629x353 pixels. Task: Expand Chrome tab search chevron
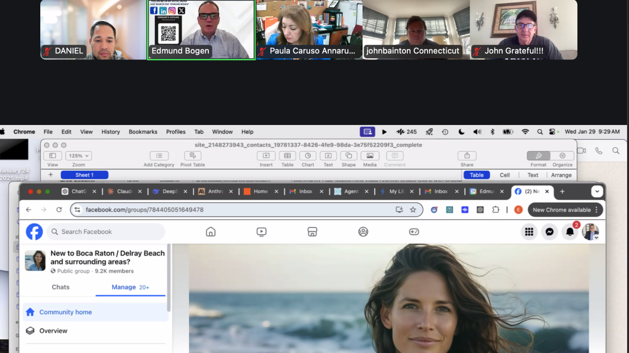pos(597,192)
